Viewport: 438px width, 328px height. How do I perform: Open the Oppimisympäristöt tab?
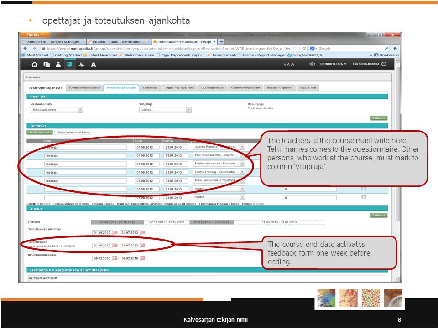(180, 87)
